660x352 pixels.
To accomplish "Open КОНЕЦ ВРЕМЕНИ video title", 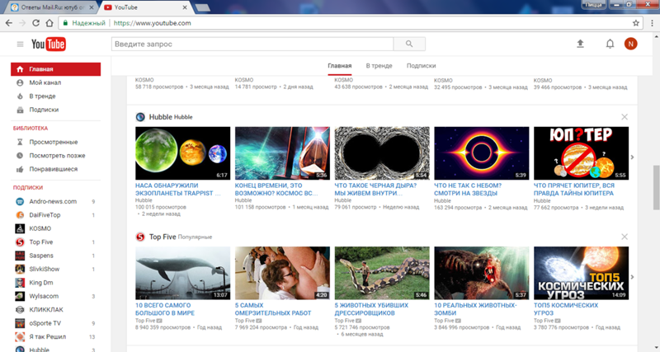I will click(276, 190).
